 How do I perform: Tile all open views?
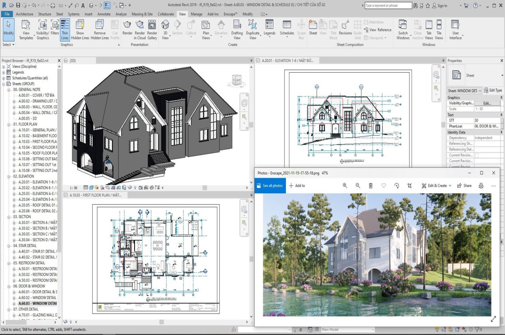(439, 29)
